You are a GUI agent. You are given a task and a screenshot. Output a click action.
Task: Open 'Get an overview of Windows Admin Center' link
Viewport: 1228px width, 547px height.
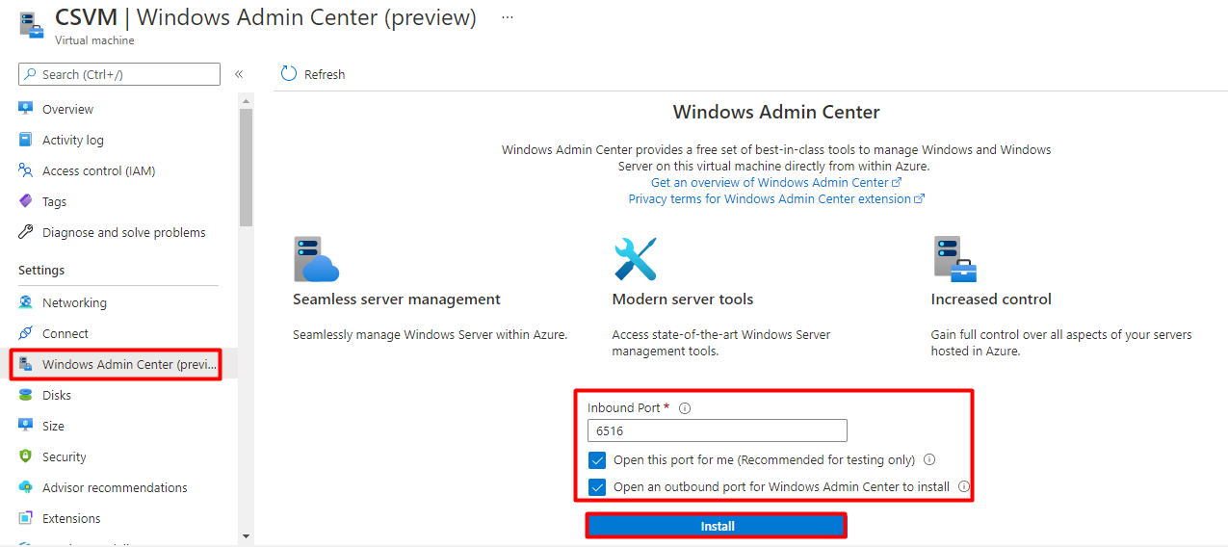(775, 182)
